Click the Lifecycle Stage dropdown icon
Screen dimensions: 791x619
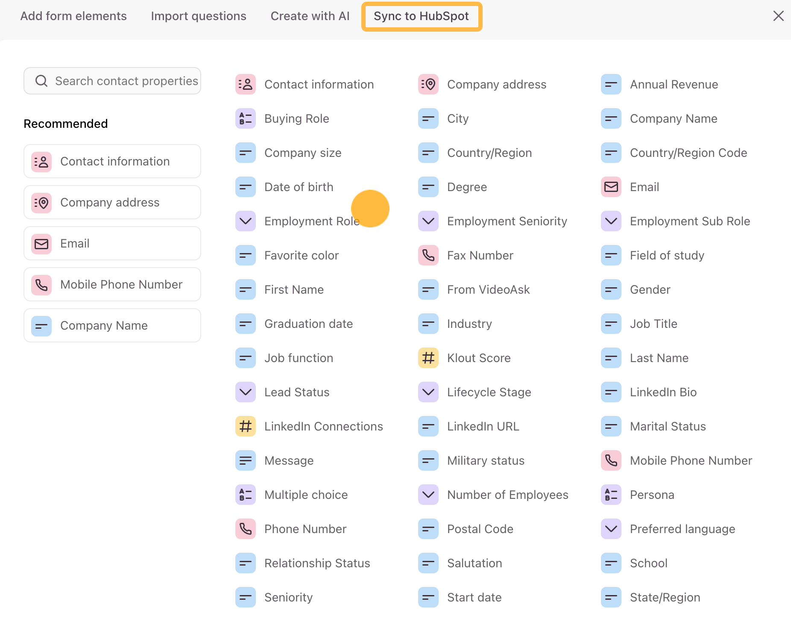coord(428,392)
